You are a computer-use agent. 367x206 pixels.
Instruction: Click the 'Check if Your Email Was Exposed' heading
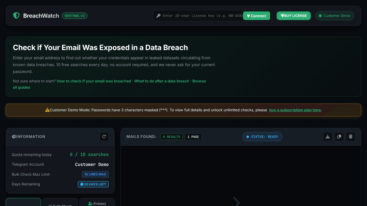tap(100, 47)
